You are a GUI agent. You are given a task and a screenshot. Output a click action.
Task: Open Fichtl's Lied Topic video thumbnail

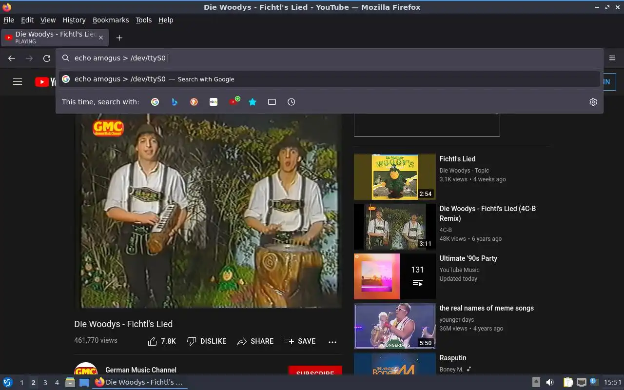point(394,176)
